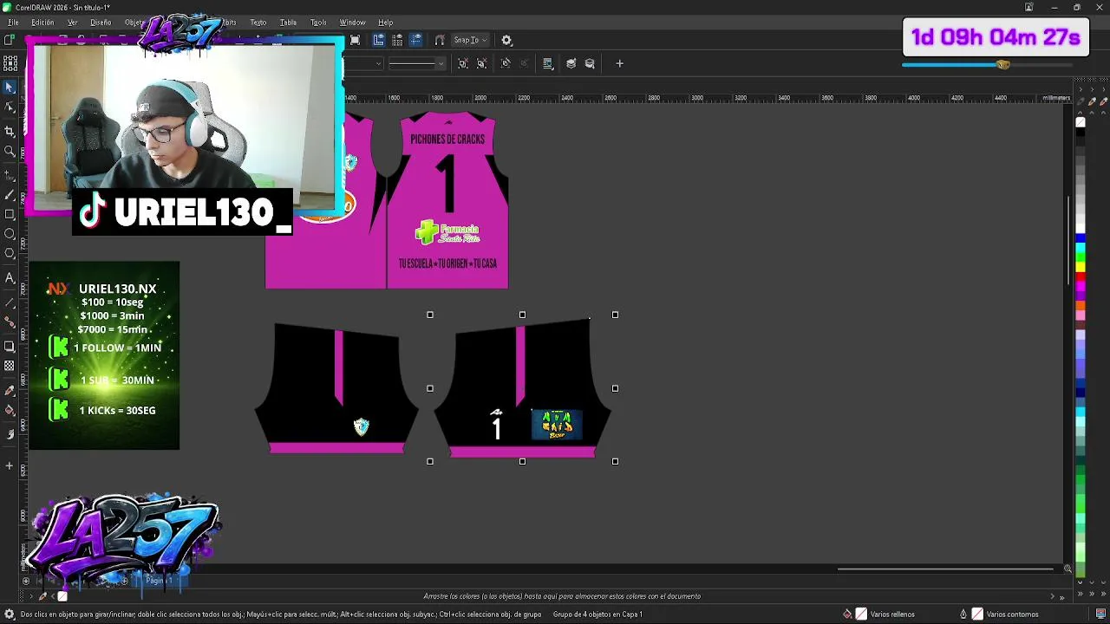Click the vertical scrollbar thumb
The width and height of the screenshot is (1110, 624).
click(1068, 240)
